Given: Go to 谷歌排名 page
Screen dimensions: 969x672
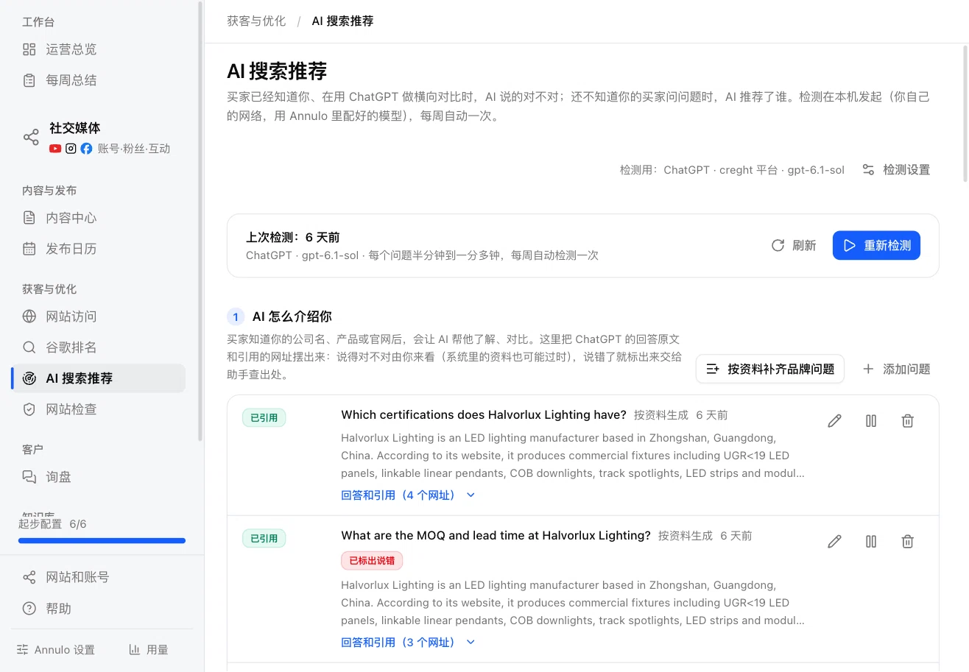Looking at the screenshot, I should pos(98,347).
